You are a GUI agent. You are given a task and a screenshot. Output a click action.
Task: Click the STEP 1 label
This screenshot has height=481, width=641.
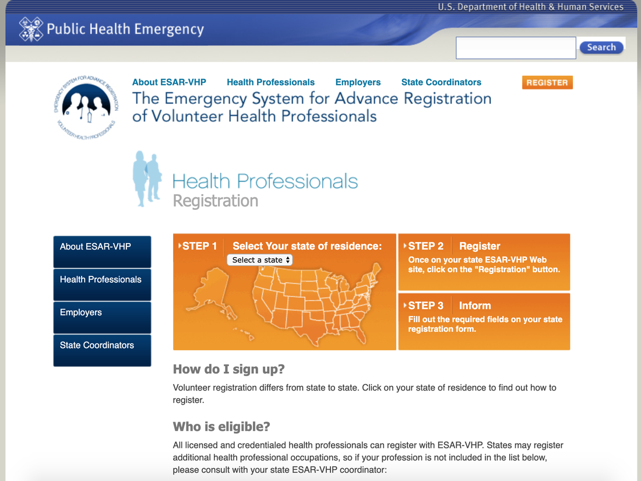point(198,246)
